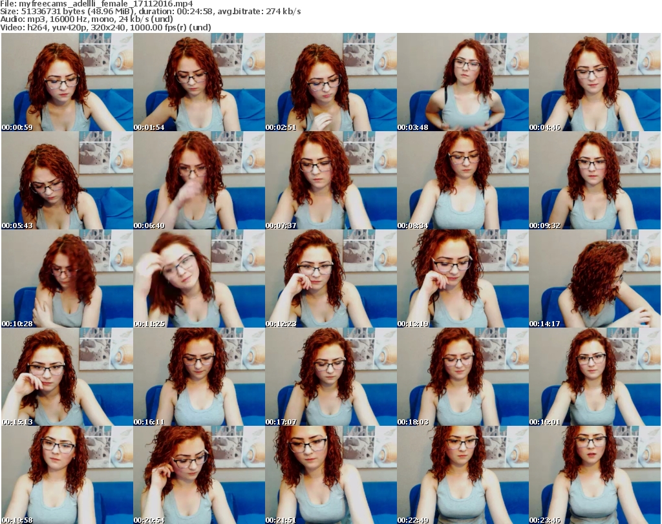Click the file name text ending in .mp4
The width and height of the screenshot is (662, 524).
coord(106,4)
